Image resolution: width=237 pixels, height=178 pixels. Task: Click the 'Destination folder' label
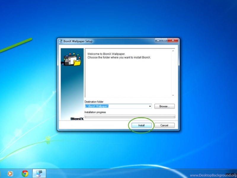click(x=94, y=102)
